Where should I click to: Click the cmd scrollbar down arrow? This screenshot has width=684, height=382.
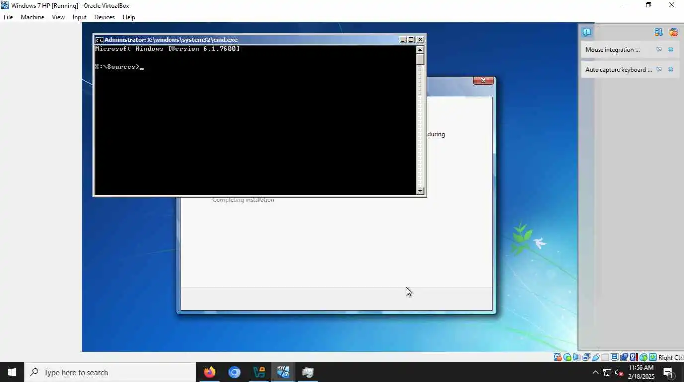point(420,191)
